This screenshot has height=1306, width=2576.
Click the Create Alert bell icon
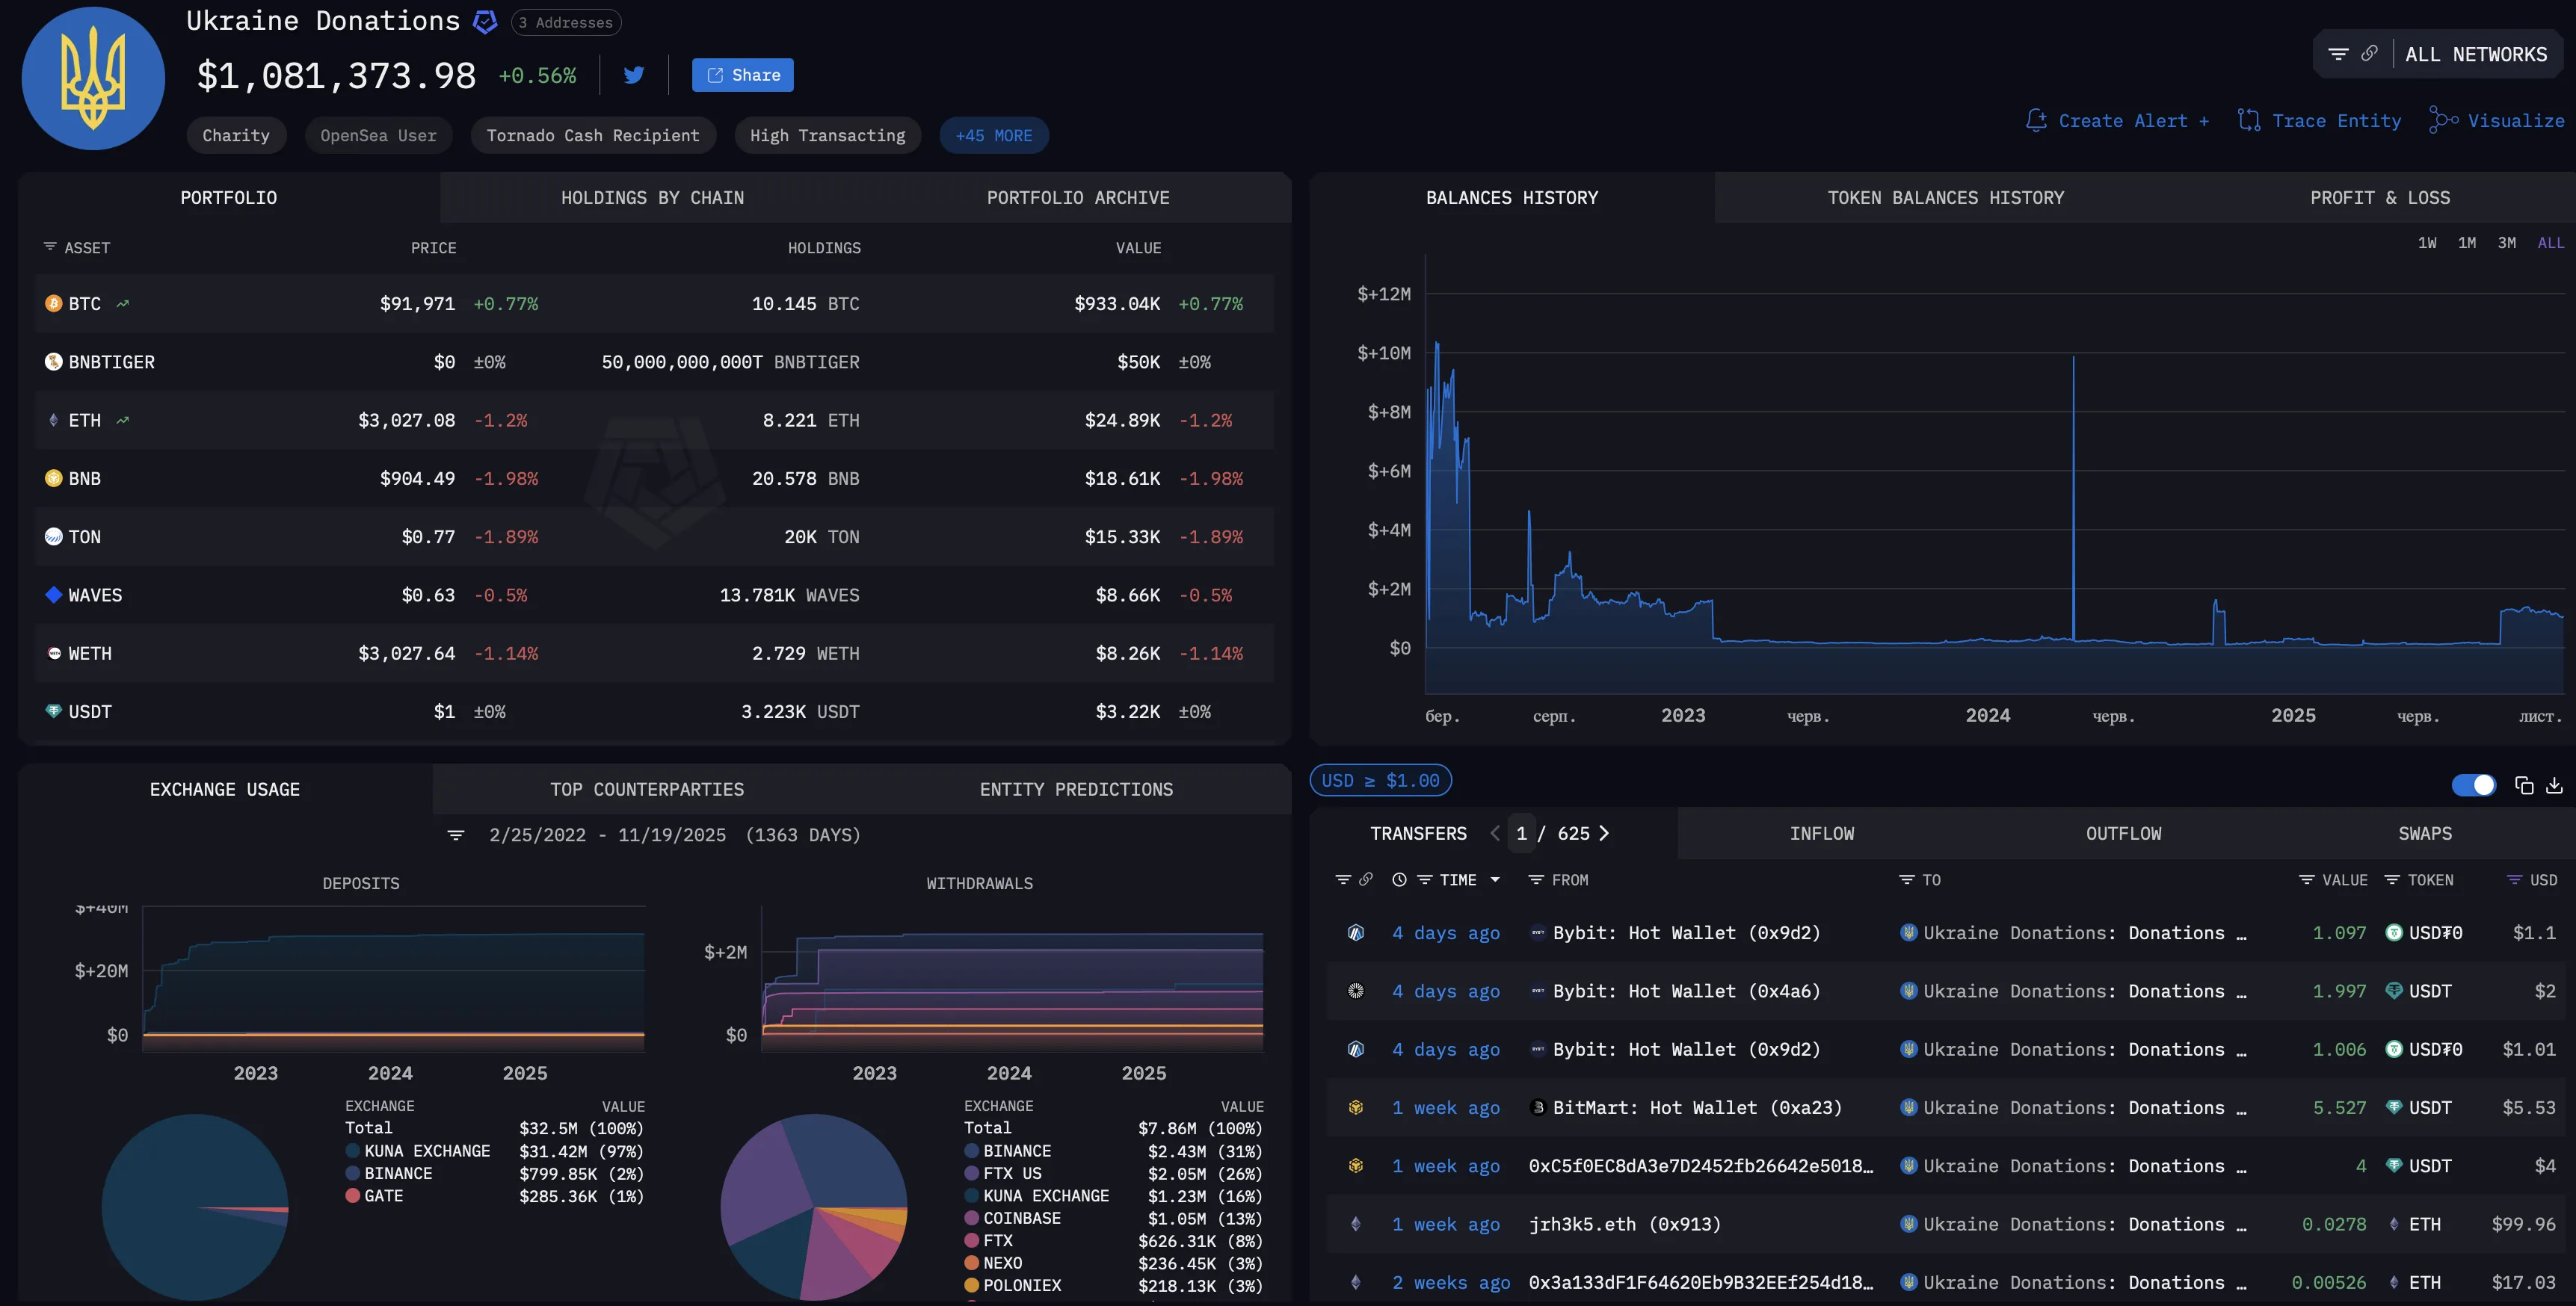tap(2036, 121)
